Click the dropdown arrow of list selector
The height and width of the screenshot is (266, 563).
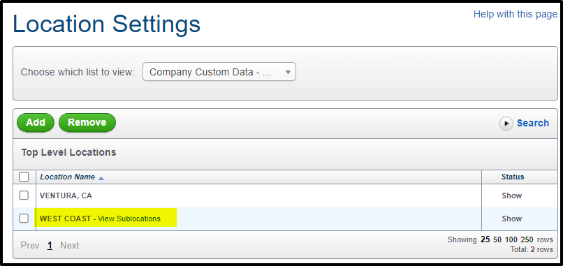pos(288,72)
